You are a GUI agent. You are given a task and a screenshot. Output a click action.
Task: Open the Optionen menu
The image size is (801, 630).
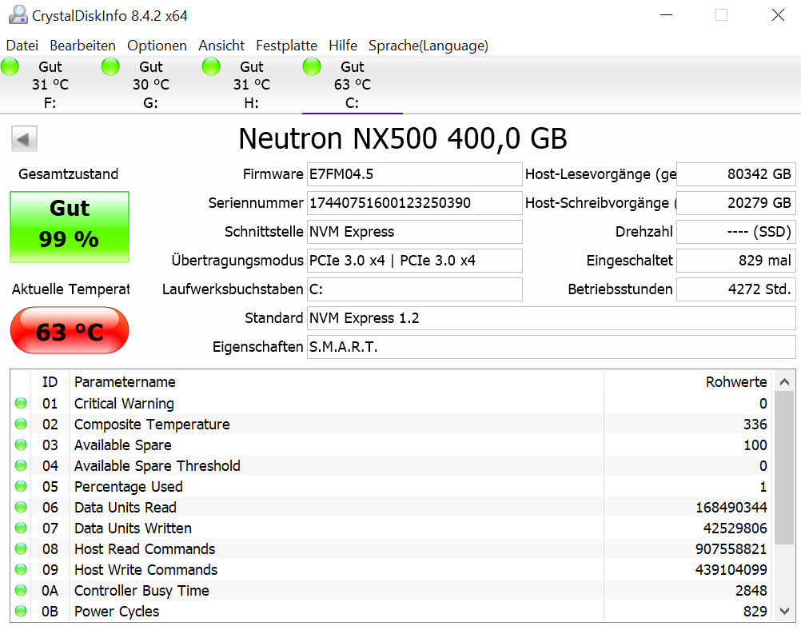tap(157, 46)
